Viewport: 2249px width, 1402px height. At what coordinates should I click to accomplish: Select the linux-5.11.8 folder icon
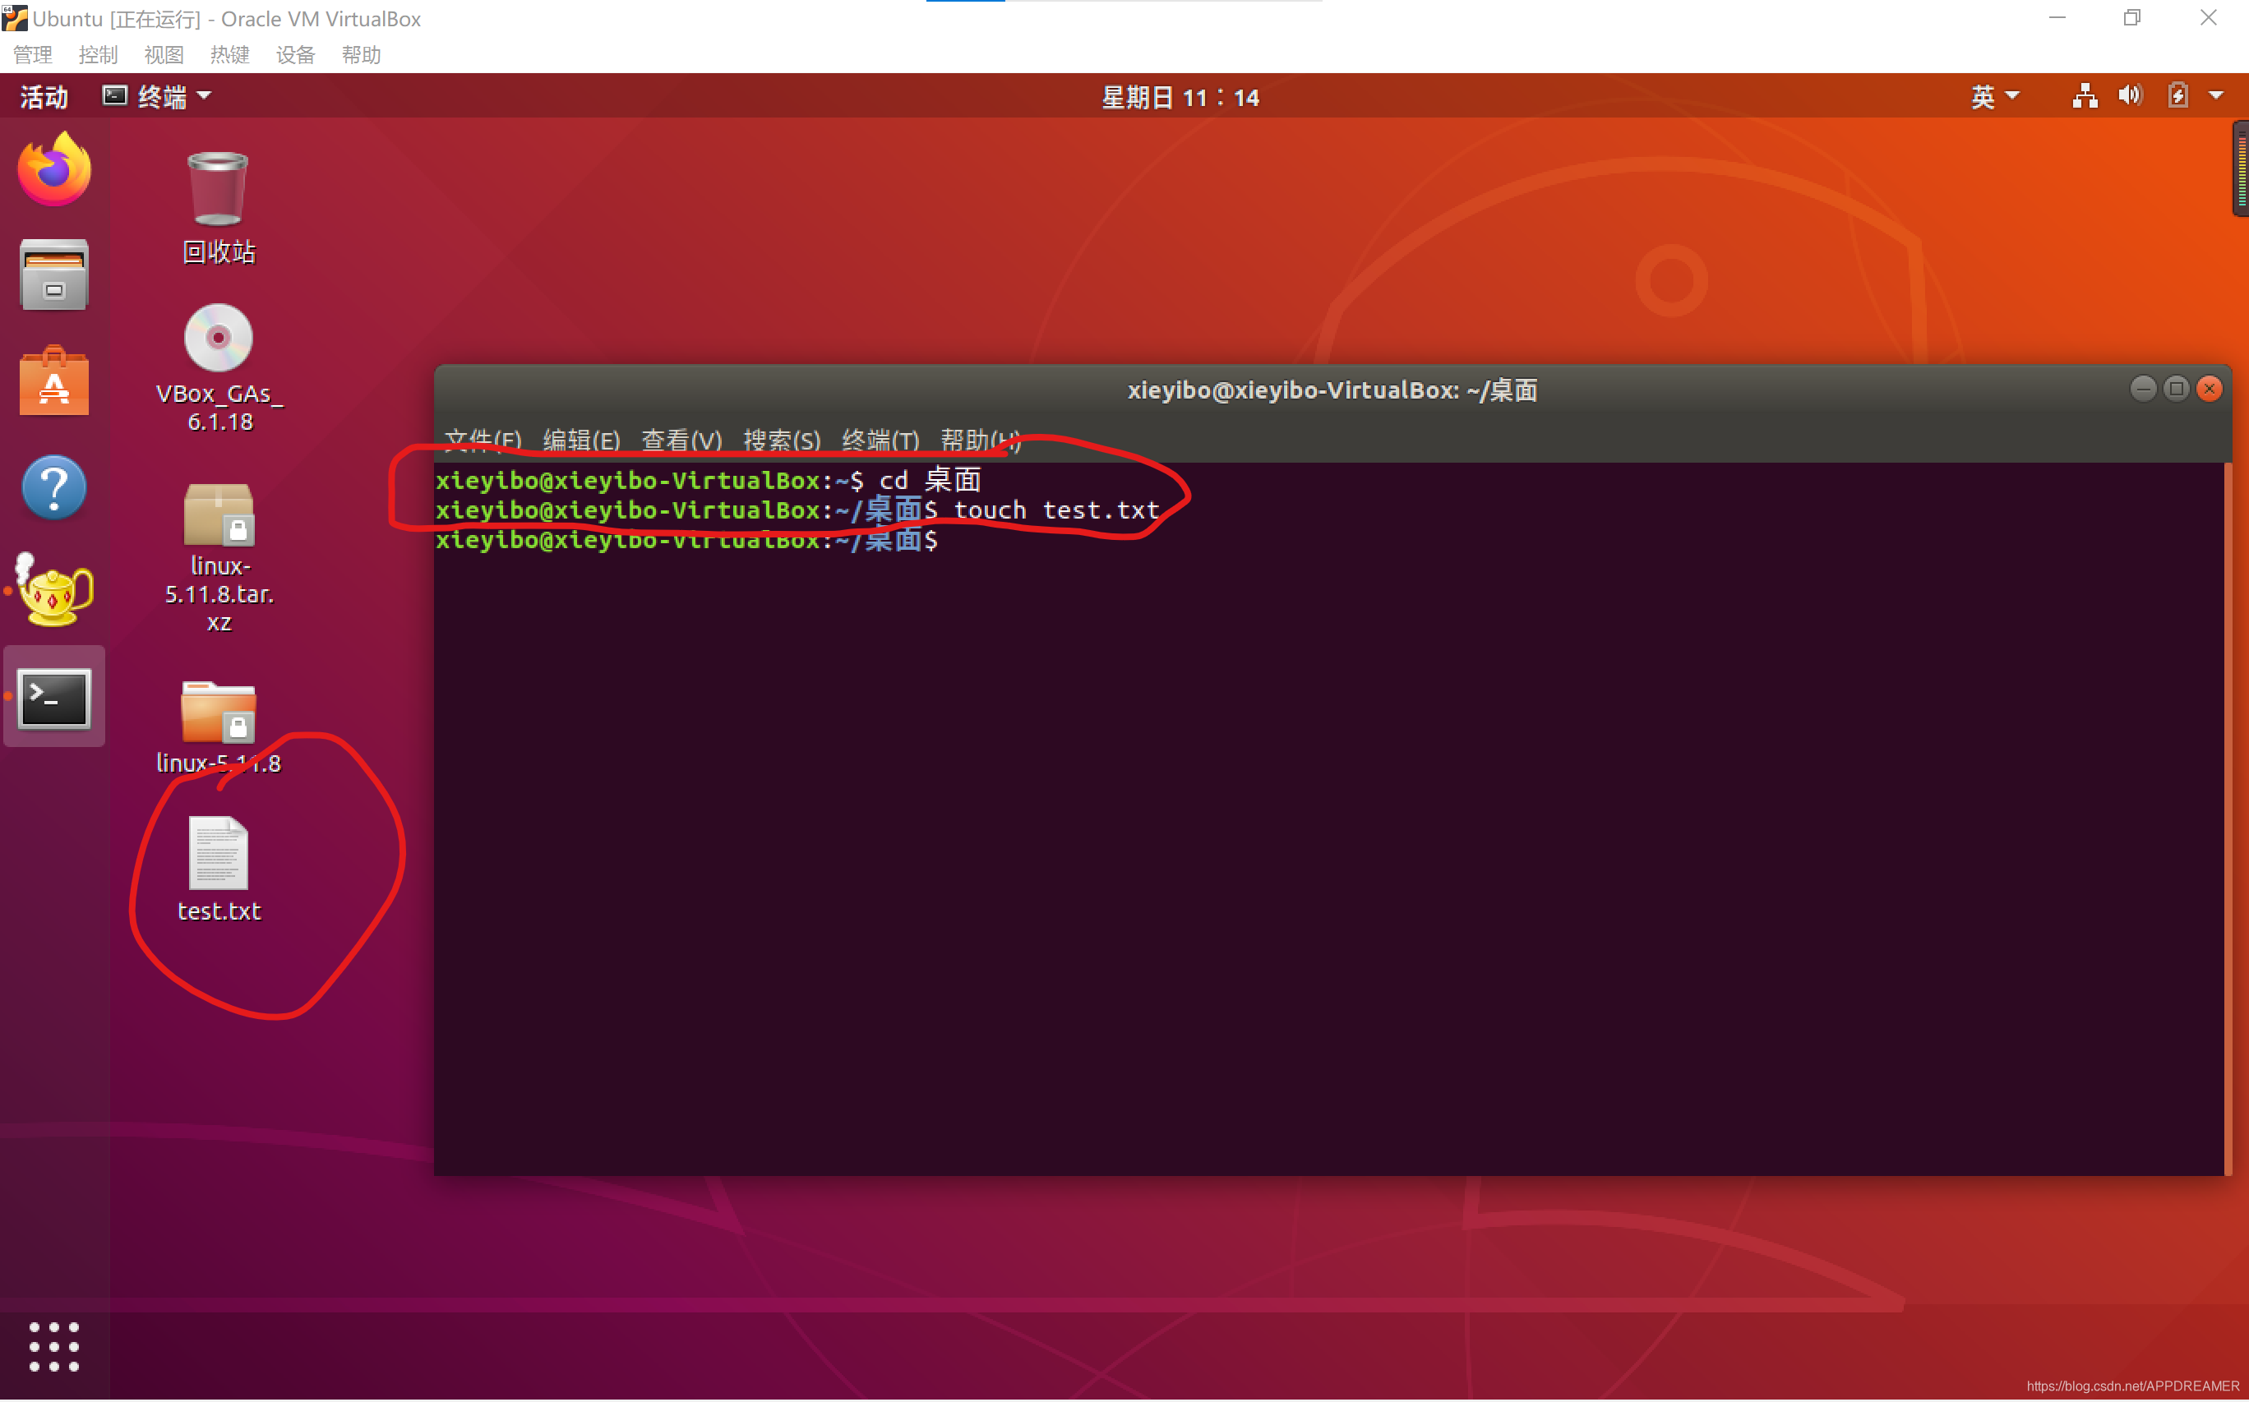point(219,727)
